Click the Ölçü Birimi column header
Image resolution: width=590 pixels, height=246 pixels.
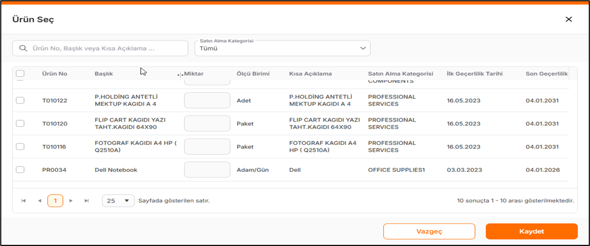(x=252, y=74)
